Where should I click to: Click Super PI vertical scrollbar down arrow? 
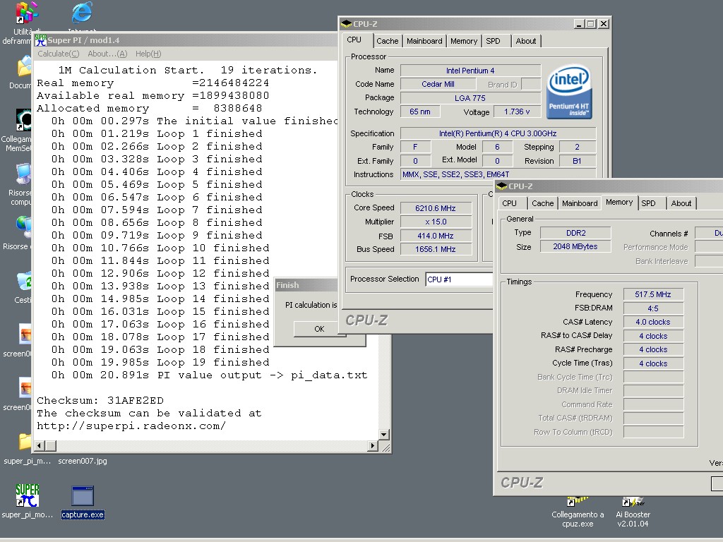pos(383,435)
